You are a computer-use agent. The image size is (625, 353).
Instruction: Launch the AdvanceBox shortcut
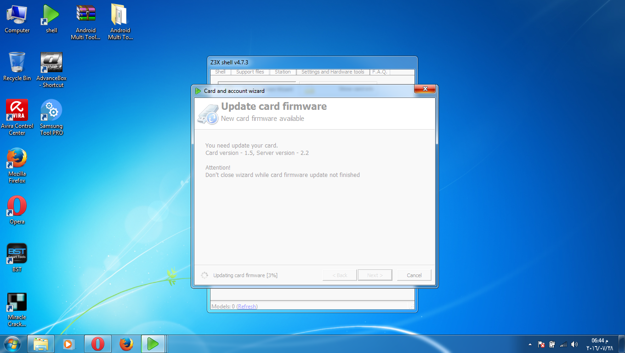pos(51,70)
